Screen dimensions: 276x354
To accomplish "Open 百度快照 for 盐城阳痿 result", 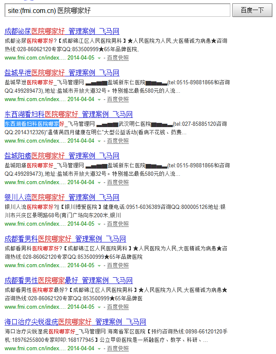I will [118, 182].
